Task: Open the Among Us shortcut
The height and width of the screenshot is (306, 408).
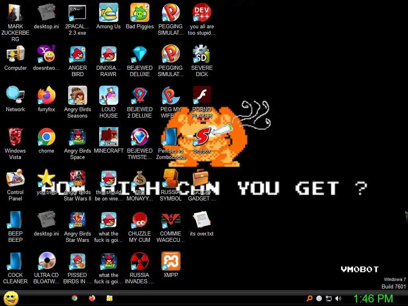Action: pyautogui.click(x=108, y=12)
